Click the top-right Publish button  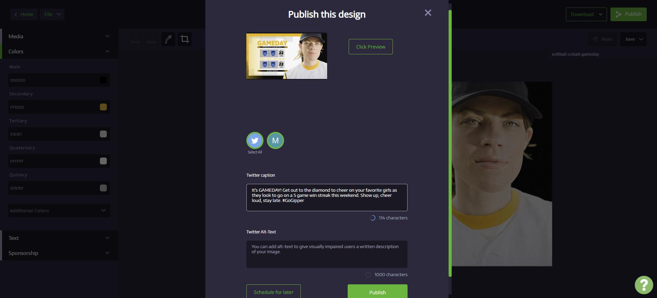point(628,14)
